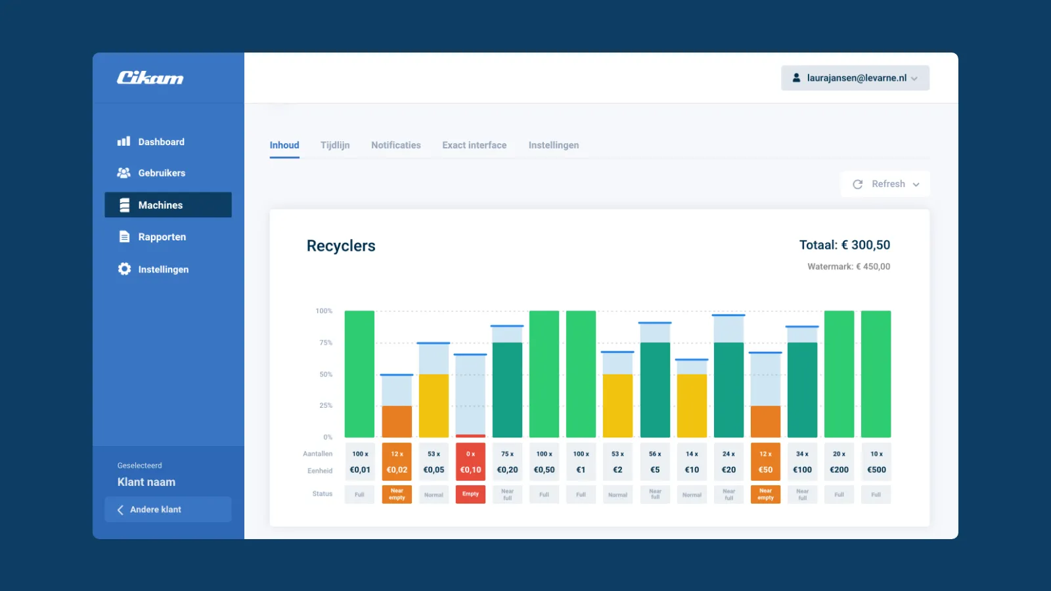
Task: Click the '0 x' count above €0,10
Action: [x=470, y=454]
